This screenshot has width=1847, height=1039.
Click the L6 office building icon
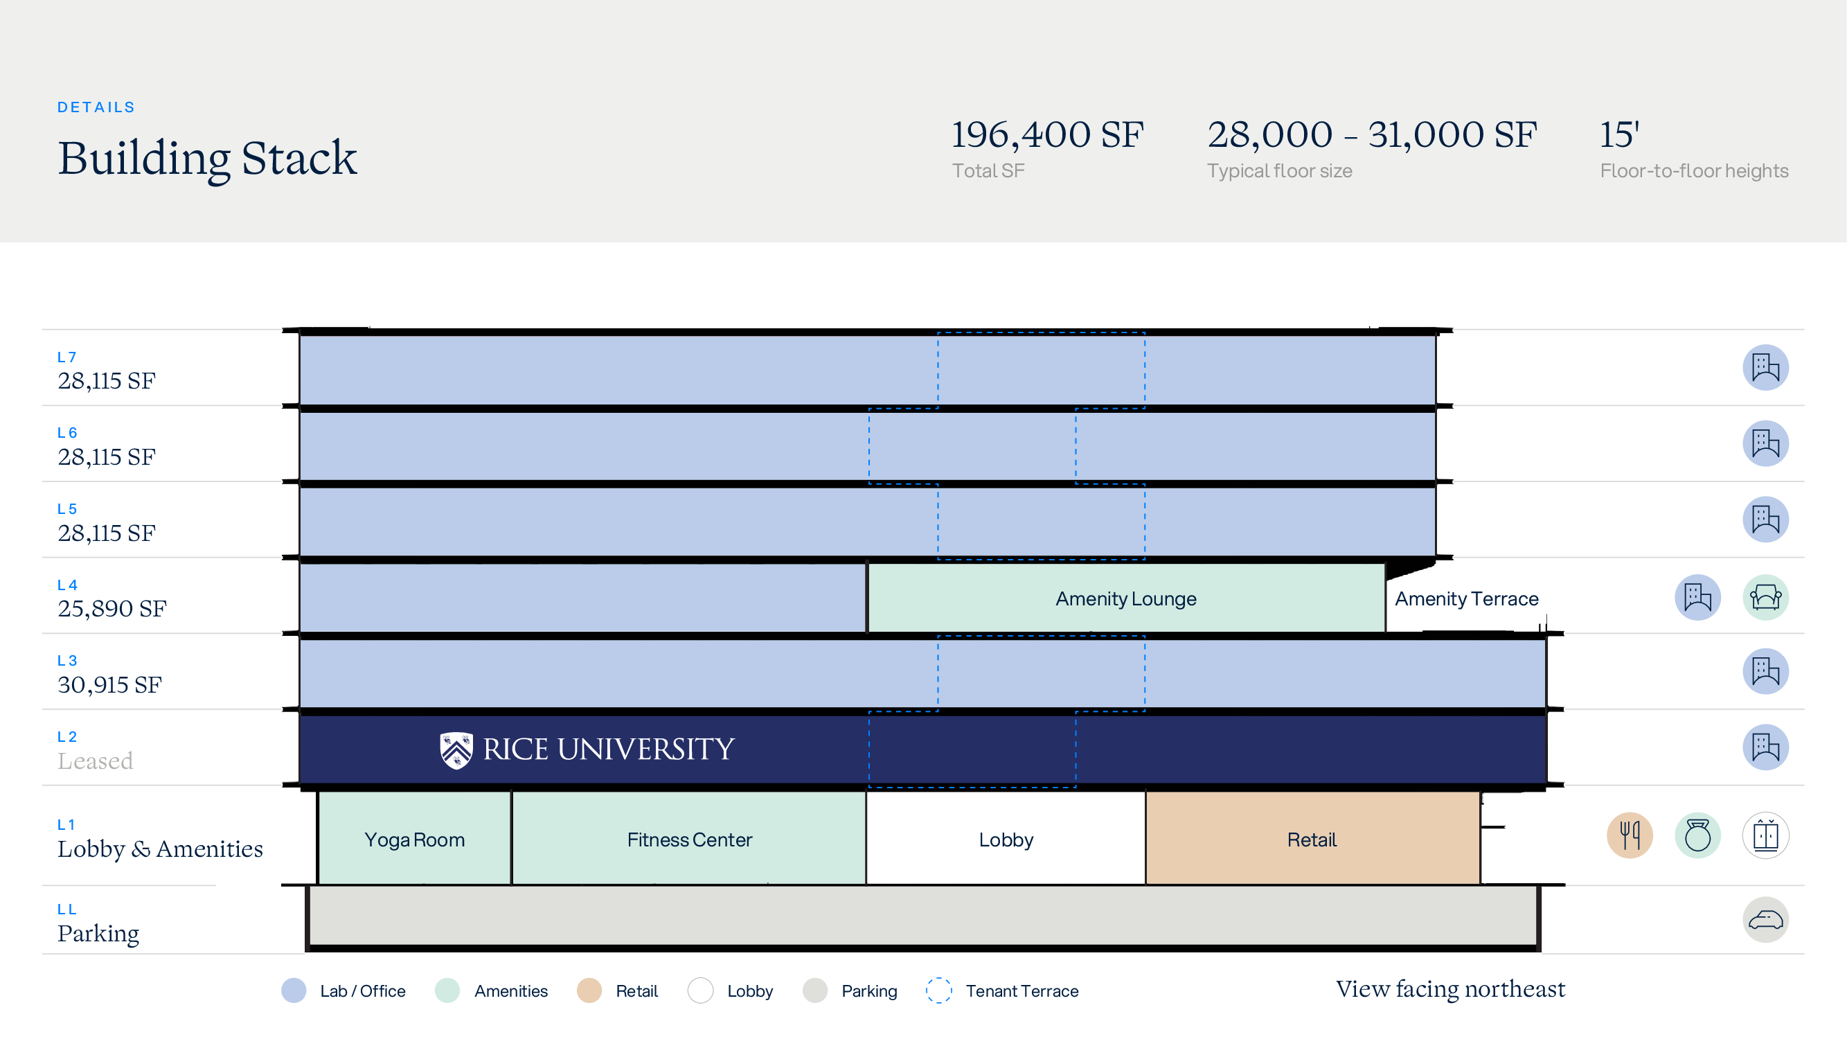point(1765,443)
